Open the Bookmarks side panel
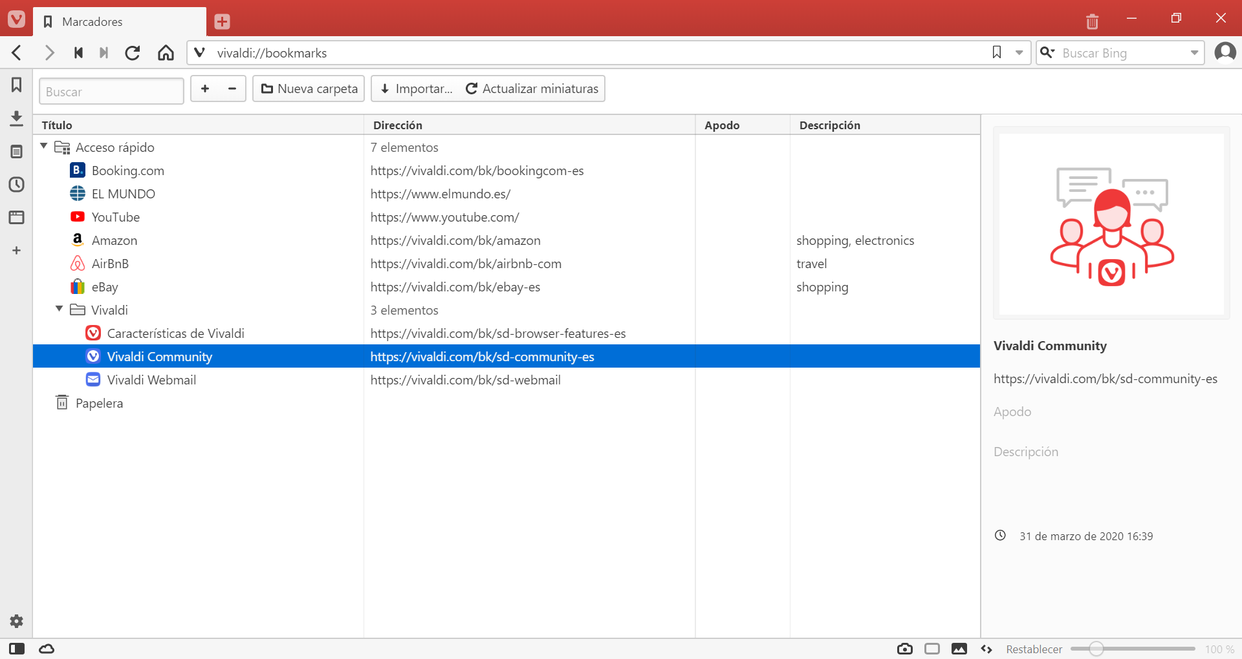1242x659 pixels. (16, 85)
